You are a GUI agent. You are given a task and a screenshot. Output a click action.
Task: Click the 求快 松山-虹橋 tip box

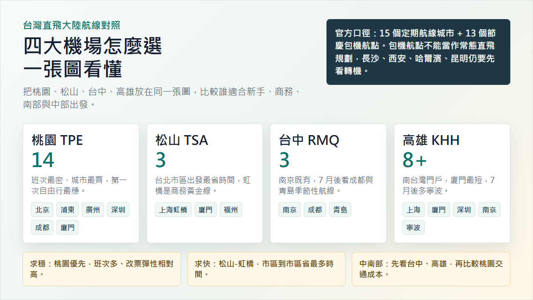[x=266, y=269]
